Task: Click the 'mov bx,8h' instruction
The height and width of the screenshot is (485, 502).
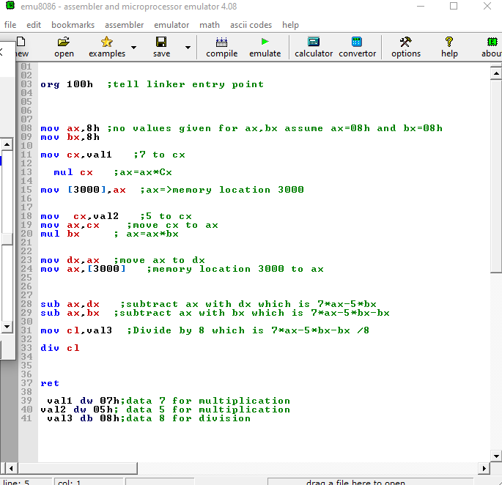Action: pyautogui.click(x=70, y=137)
